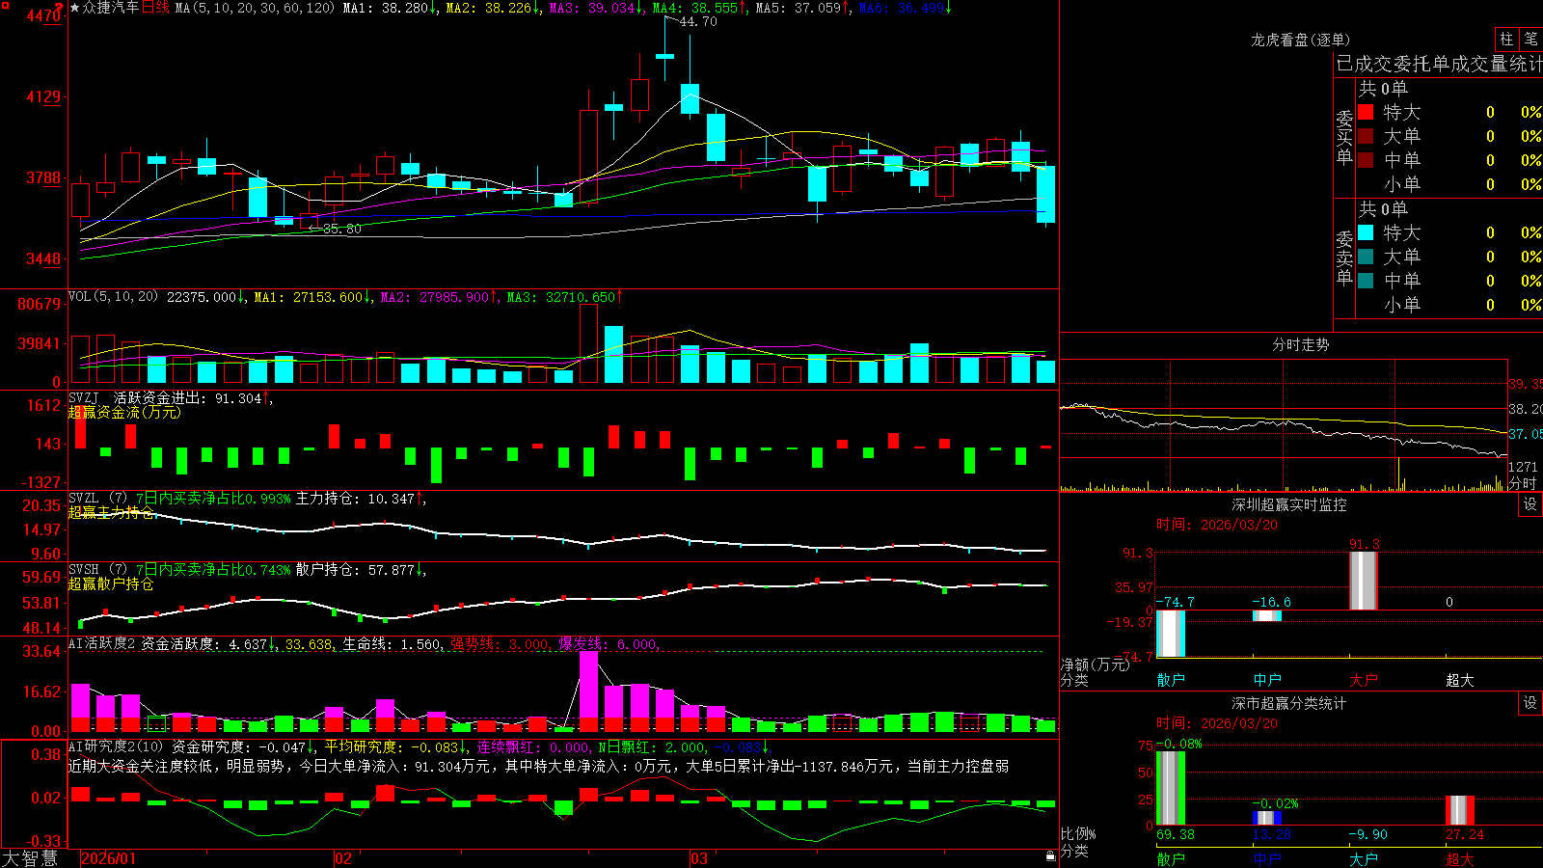Click the 2026/01 date marker on time axis
This screenshot has width=1543, height=868.
[x=109, y=858]
